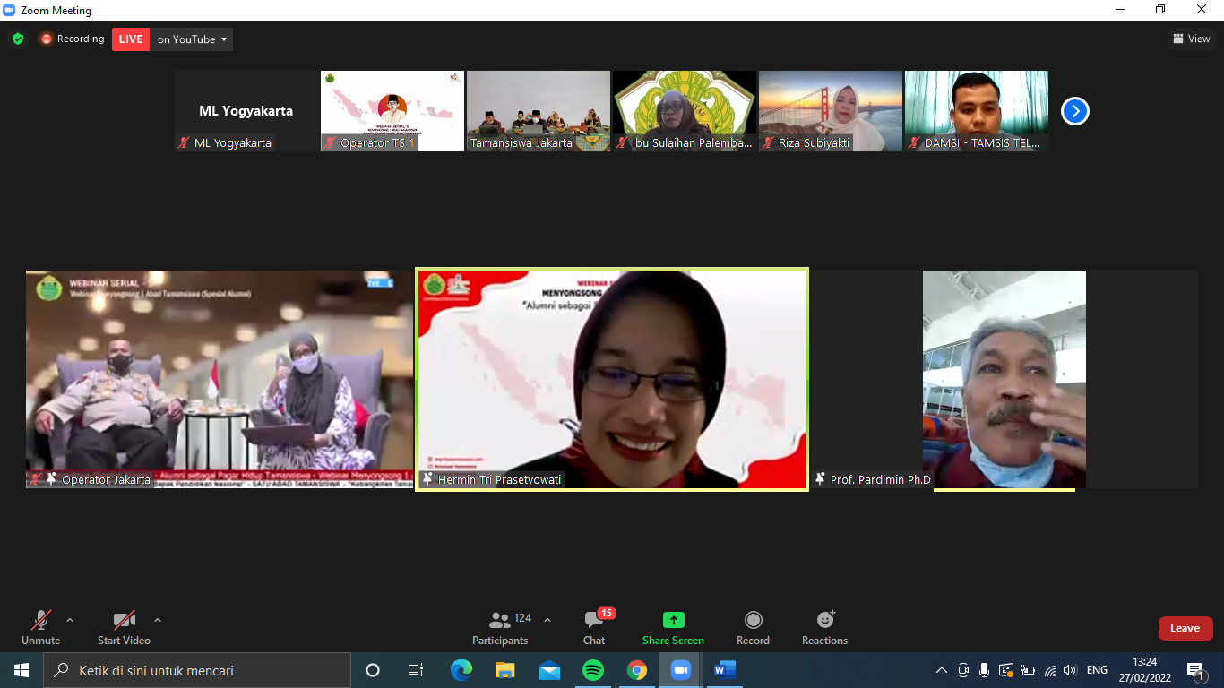Screen dimensions: 1224x688
Task: Click the Windows taskbar search box
Action: pyautogui.click(x=197, y=670)
